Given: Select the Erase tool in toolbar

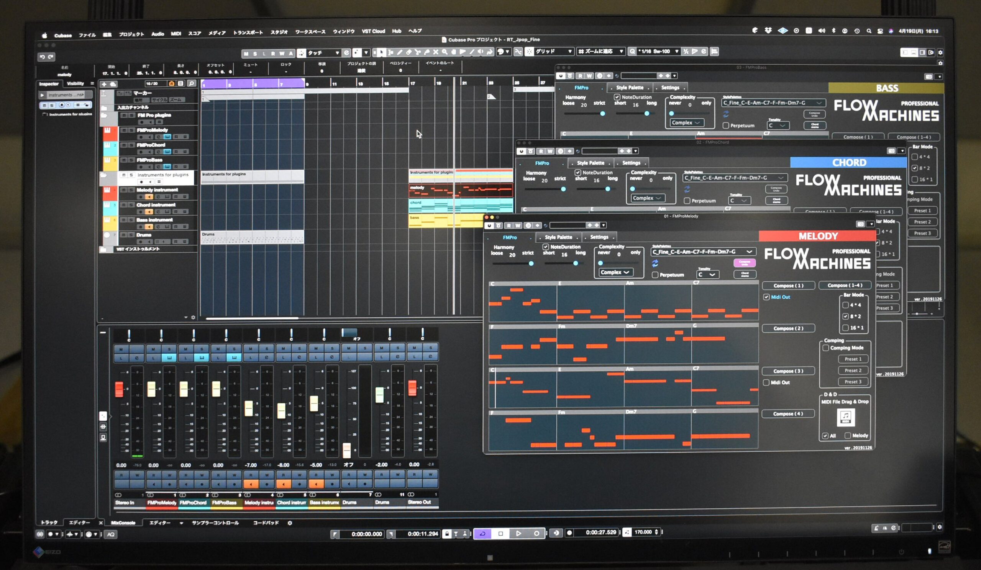Looking at the screenshot, I should point(409,52).
